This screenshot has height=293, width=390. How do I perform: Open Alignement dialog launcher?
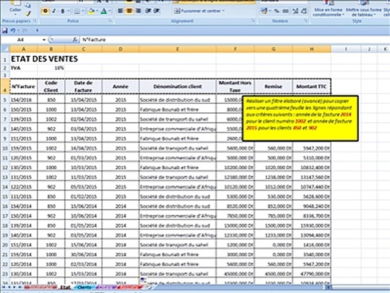(x=253, y=21)
